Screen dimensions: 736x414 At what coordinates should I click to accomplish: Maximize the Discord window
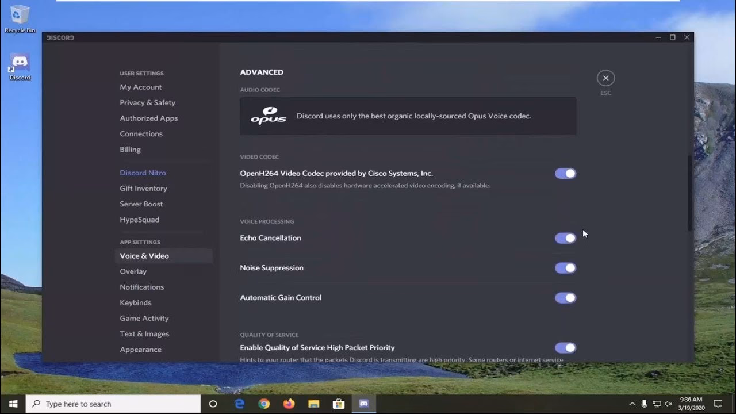tap(672, 37)
